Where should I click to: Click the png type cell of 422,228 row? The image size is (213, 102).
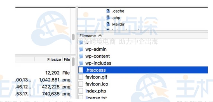(66, 87)
